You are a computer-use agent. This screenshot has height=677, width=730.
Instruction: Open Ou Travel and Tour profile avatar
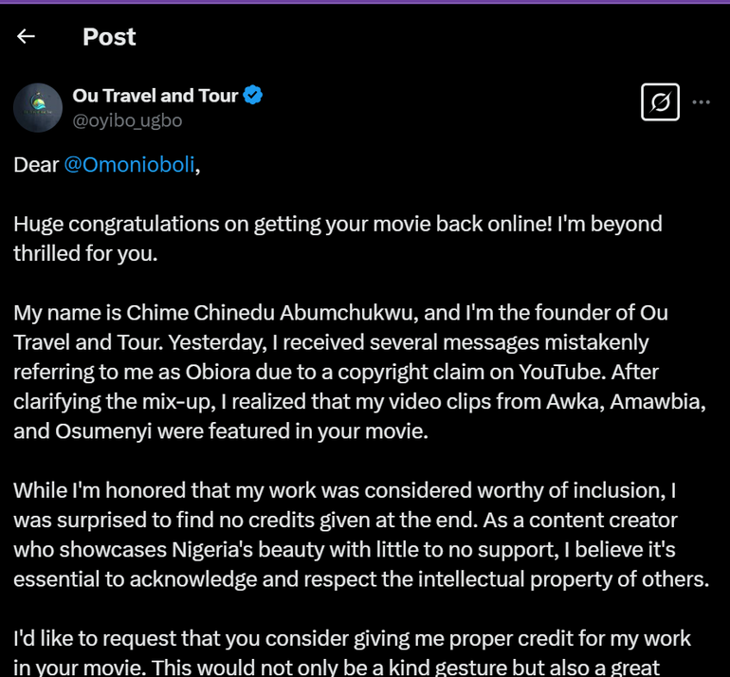coord(38,107)
